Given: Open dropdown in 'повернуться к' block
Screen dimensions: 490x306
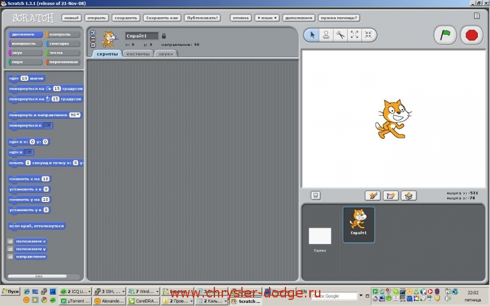Looking at the screenshot, I should pyautogui.click(x=48, y=125).
